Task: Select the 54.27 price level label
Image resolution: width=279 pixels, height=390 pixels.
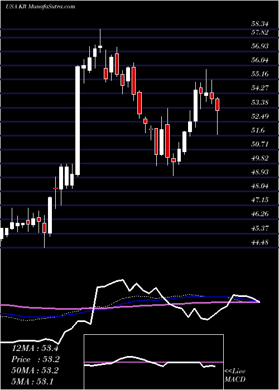Action: pos(259,88)
